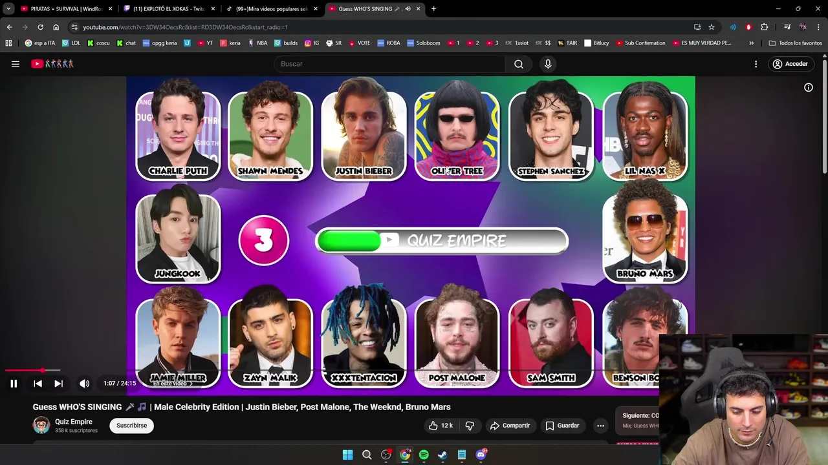Switch to EXPLOTÓ EL XOKAS Twitch tab
The width and height of the screenshot is (828, 465).
point(168,9)
